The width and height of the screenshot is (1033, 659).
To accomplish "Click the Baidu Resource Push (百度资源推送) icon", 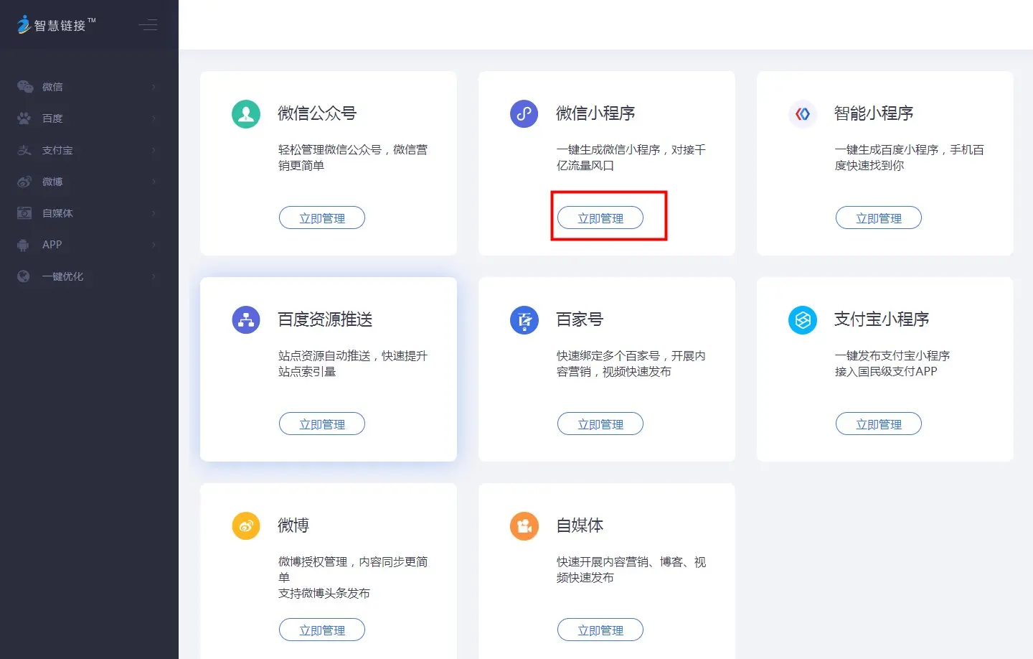I will [x=246, y=320].
